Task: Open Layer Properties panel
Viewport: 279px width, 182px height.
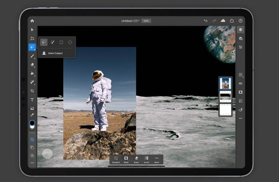Action: pos(240,47)
